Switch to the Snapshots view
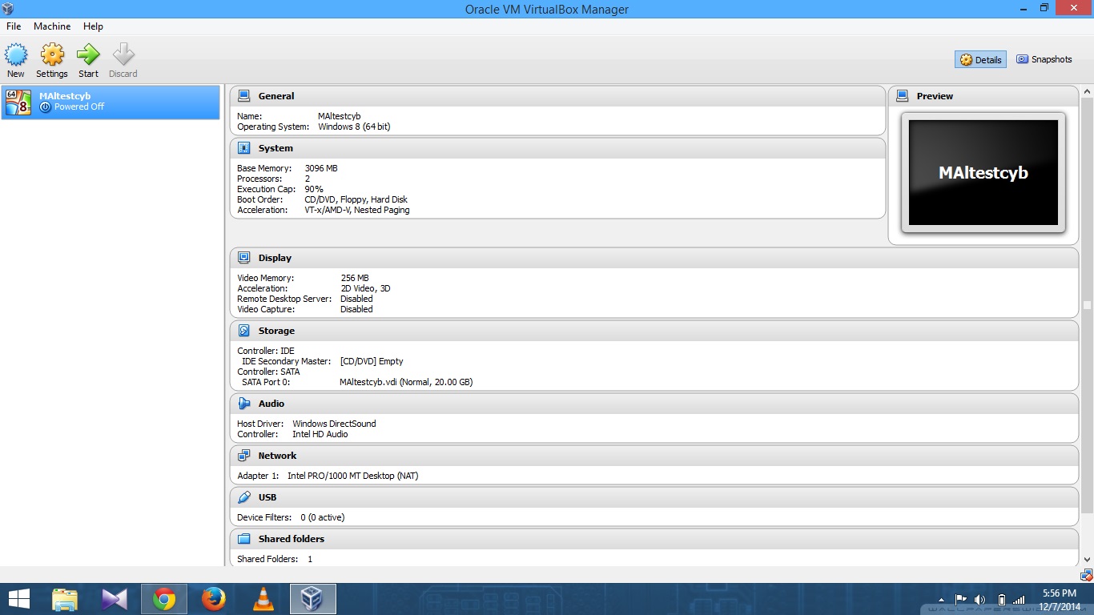Screen dimensions: 1094x615 point(1044,59)
